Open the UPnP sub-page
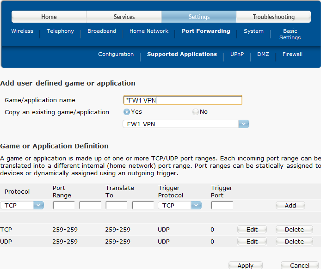 point(237,55)
